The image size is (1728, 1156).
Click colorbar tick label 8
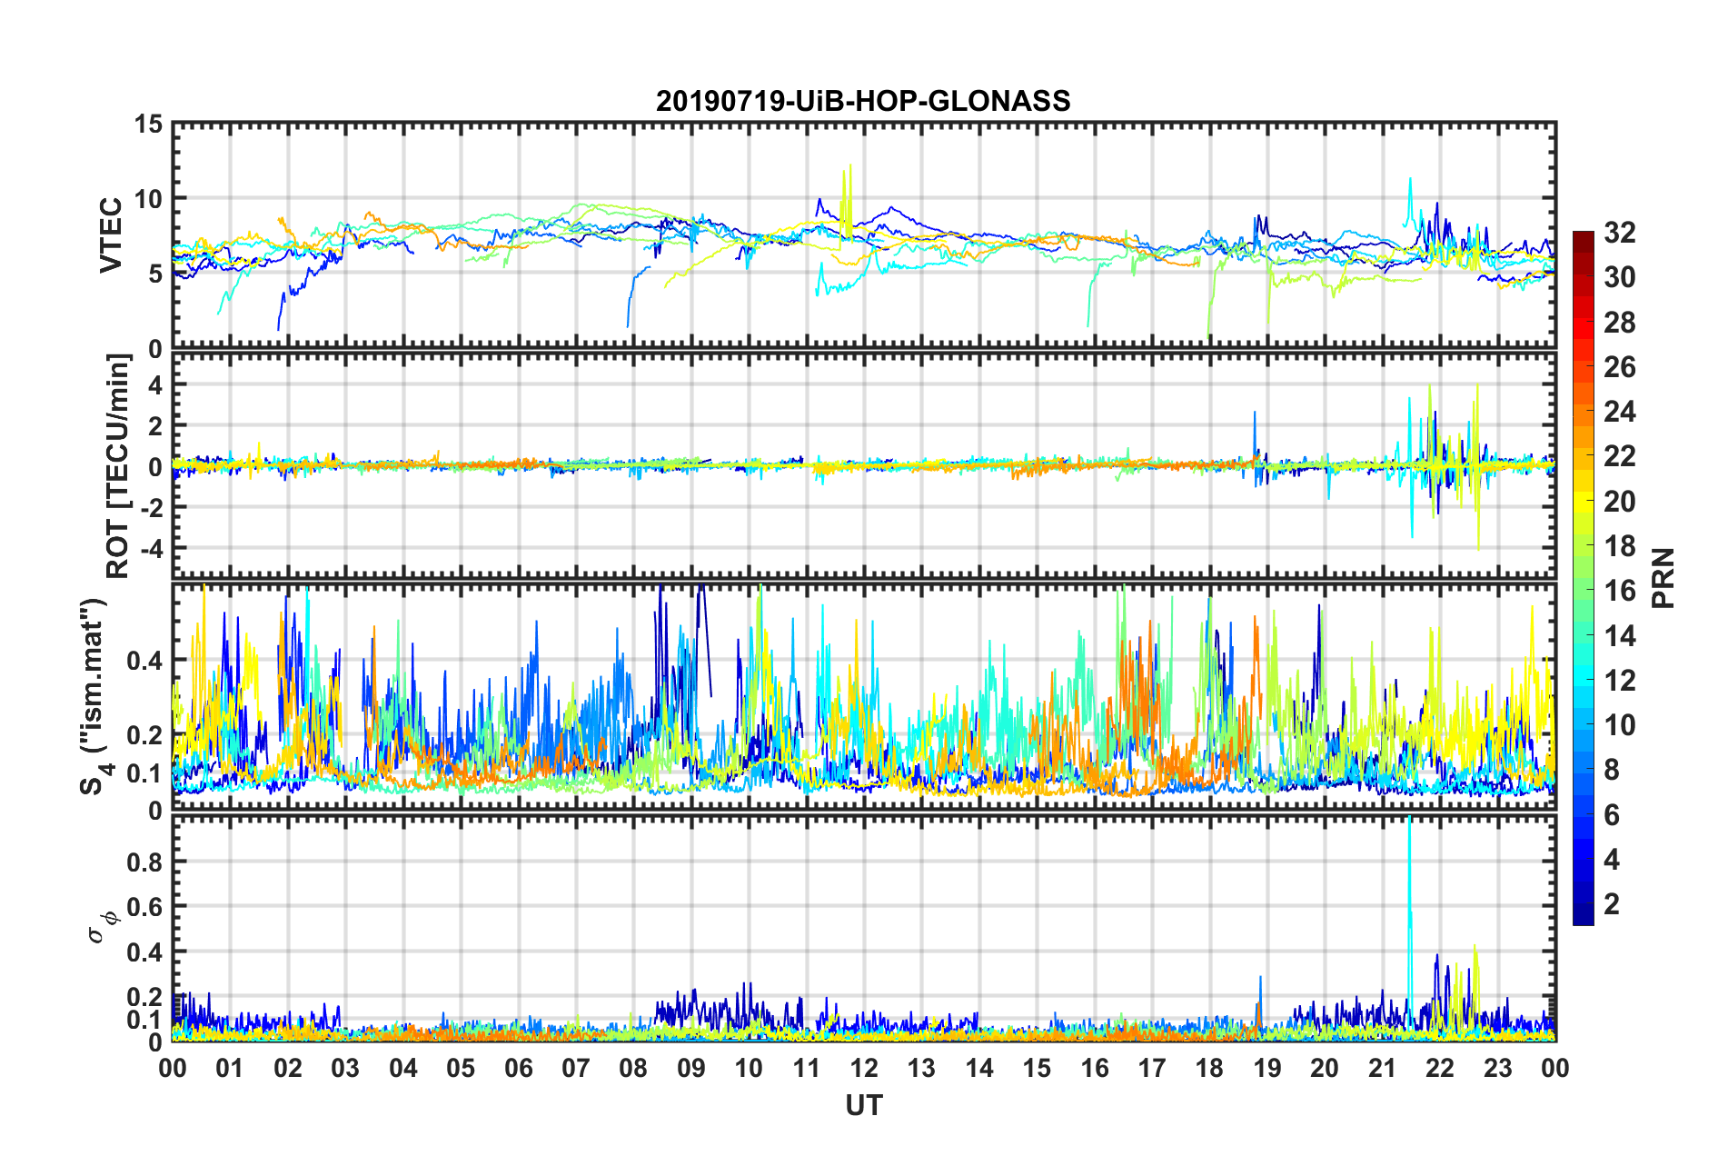pyautogui.click(x=1612, y=770)
